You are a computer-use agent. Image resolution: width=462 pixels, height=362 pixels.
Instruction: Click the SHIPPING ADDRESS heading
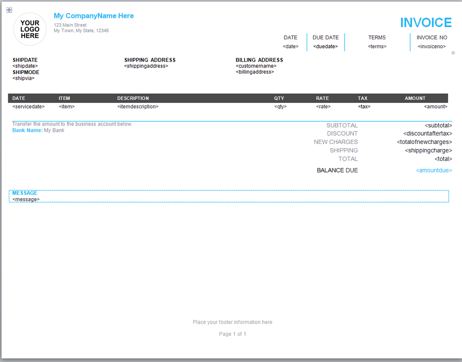pos(150,60)
